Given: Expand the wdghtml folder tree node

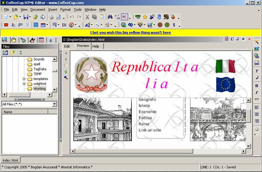Looking at the screenshot, I should [24, 84].
